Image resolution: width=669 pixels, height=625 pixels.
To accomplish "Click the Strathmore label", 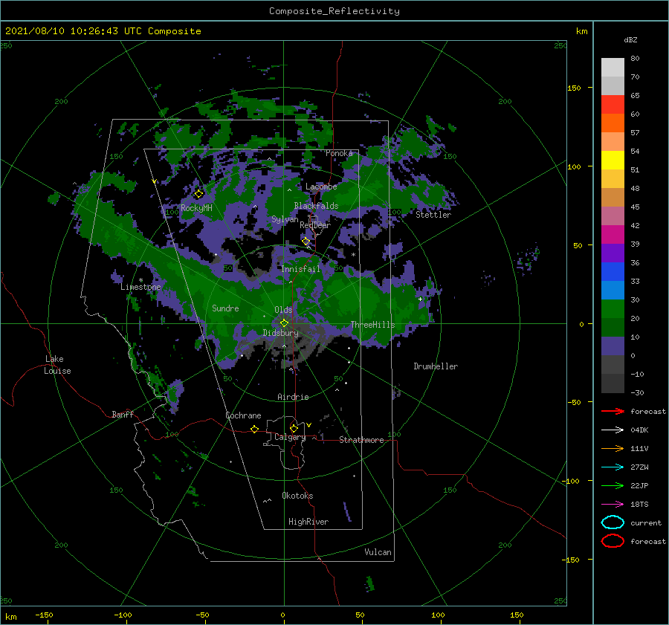I will 361,440.
